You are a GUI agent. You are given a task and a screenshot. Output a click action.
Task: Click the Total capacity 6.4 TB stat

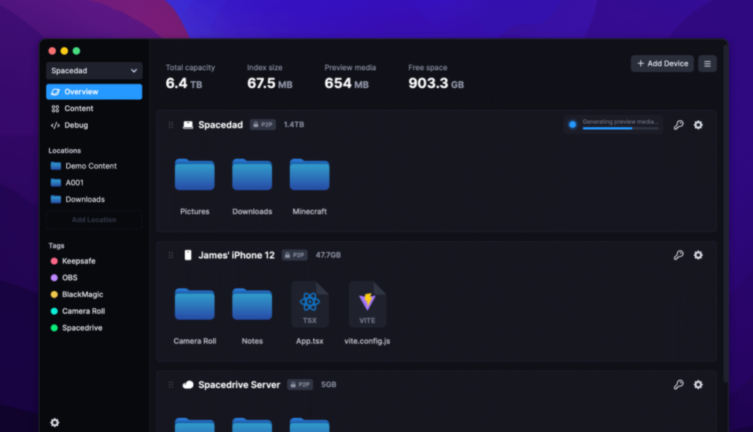[190, 77]
